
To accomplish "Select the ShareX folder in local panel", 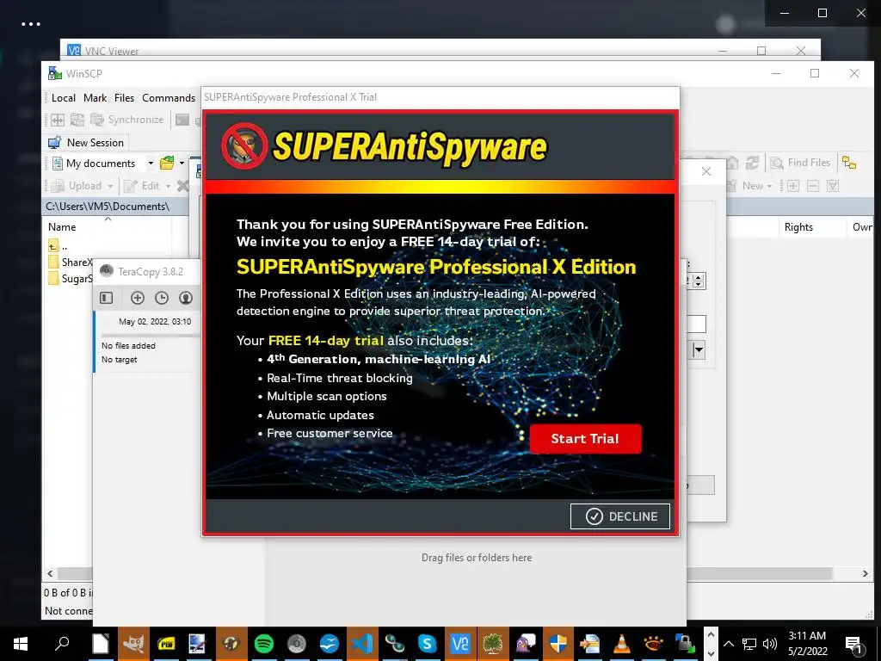I will 71,262.
